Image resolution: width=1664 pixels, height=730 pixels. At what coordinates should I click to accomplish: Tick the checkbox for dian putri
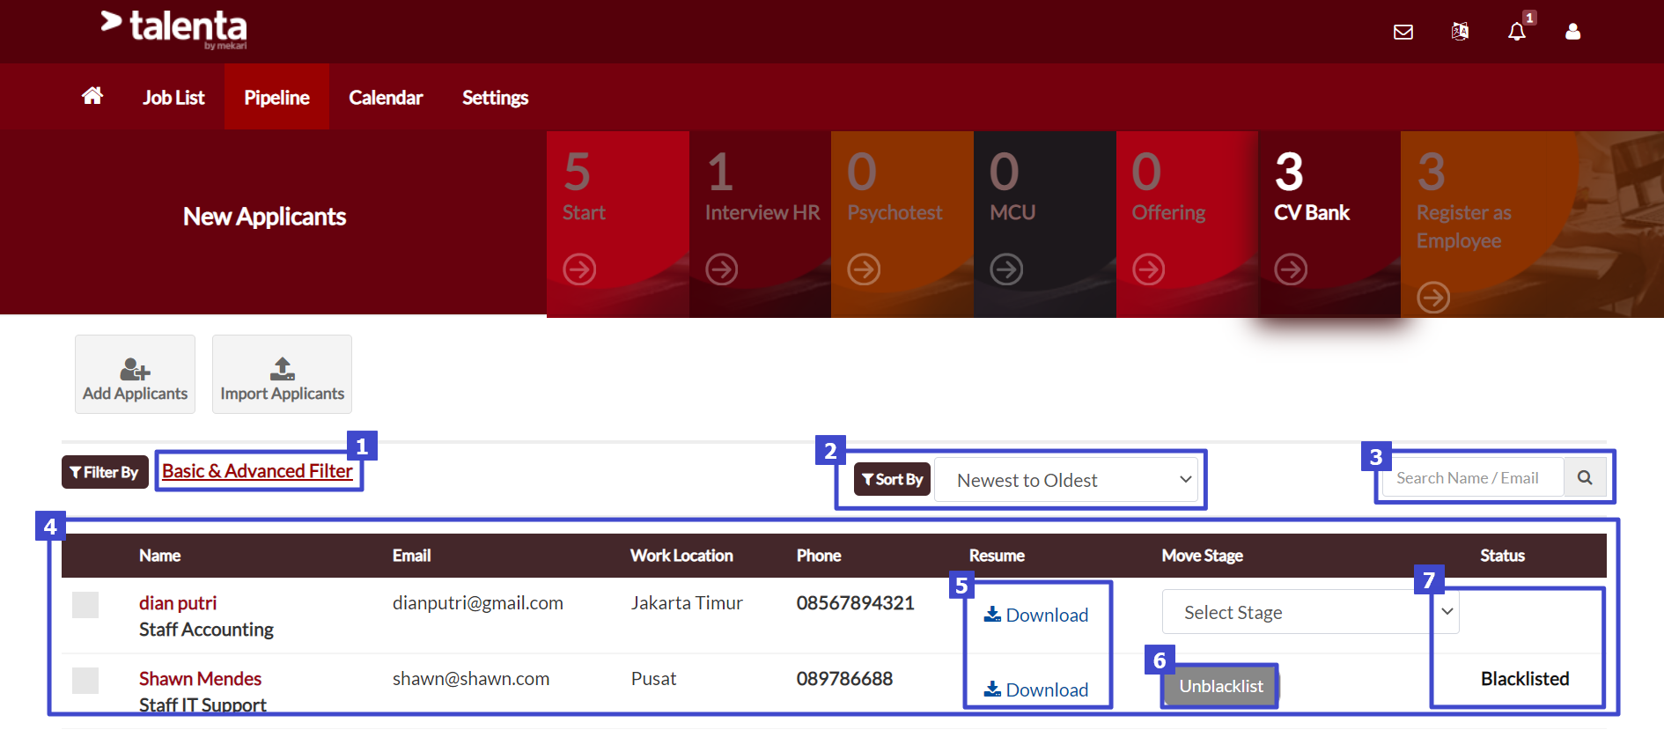coord(85,605)
